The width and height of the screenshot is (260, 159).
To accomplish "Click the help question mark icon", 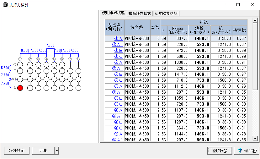I will [x=240, y=151].
